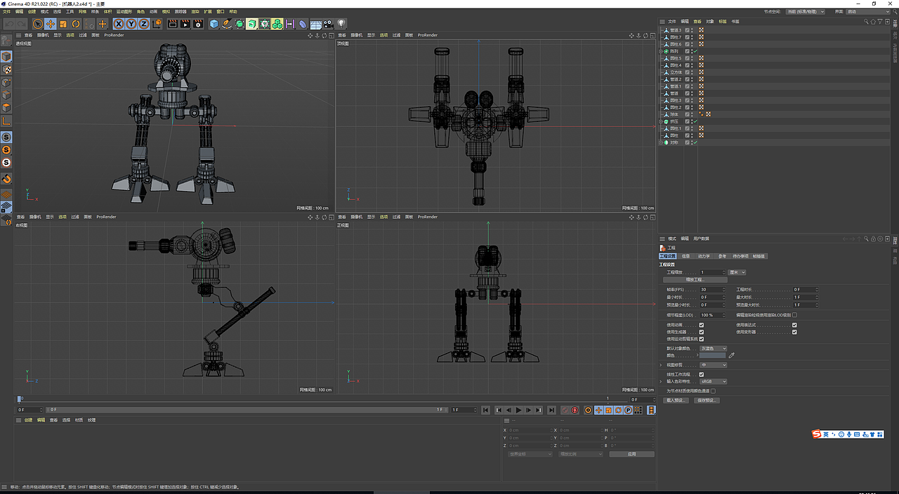Open the 渲染 menu in menu bar
This screenshot has width=899, height=494.
point(195,12)
